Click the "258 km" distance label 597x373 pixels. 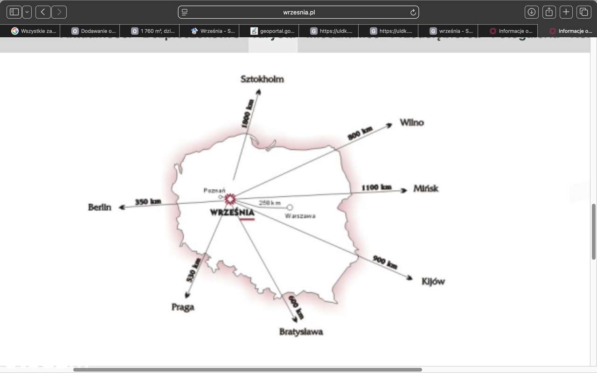(270, 203)
